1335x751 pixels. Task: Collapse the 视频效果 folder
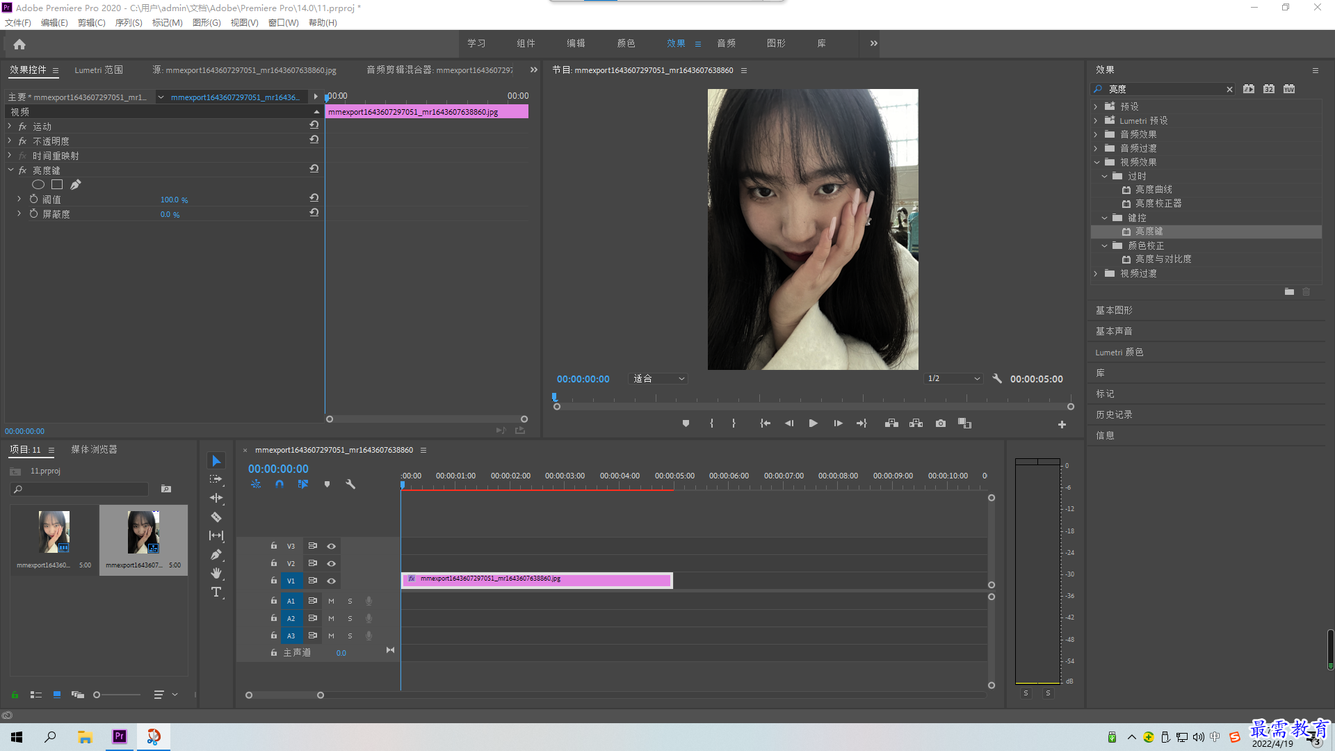point(1097,162)
